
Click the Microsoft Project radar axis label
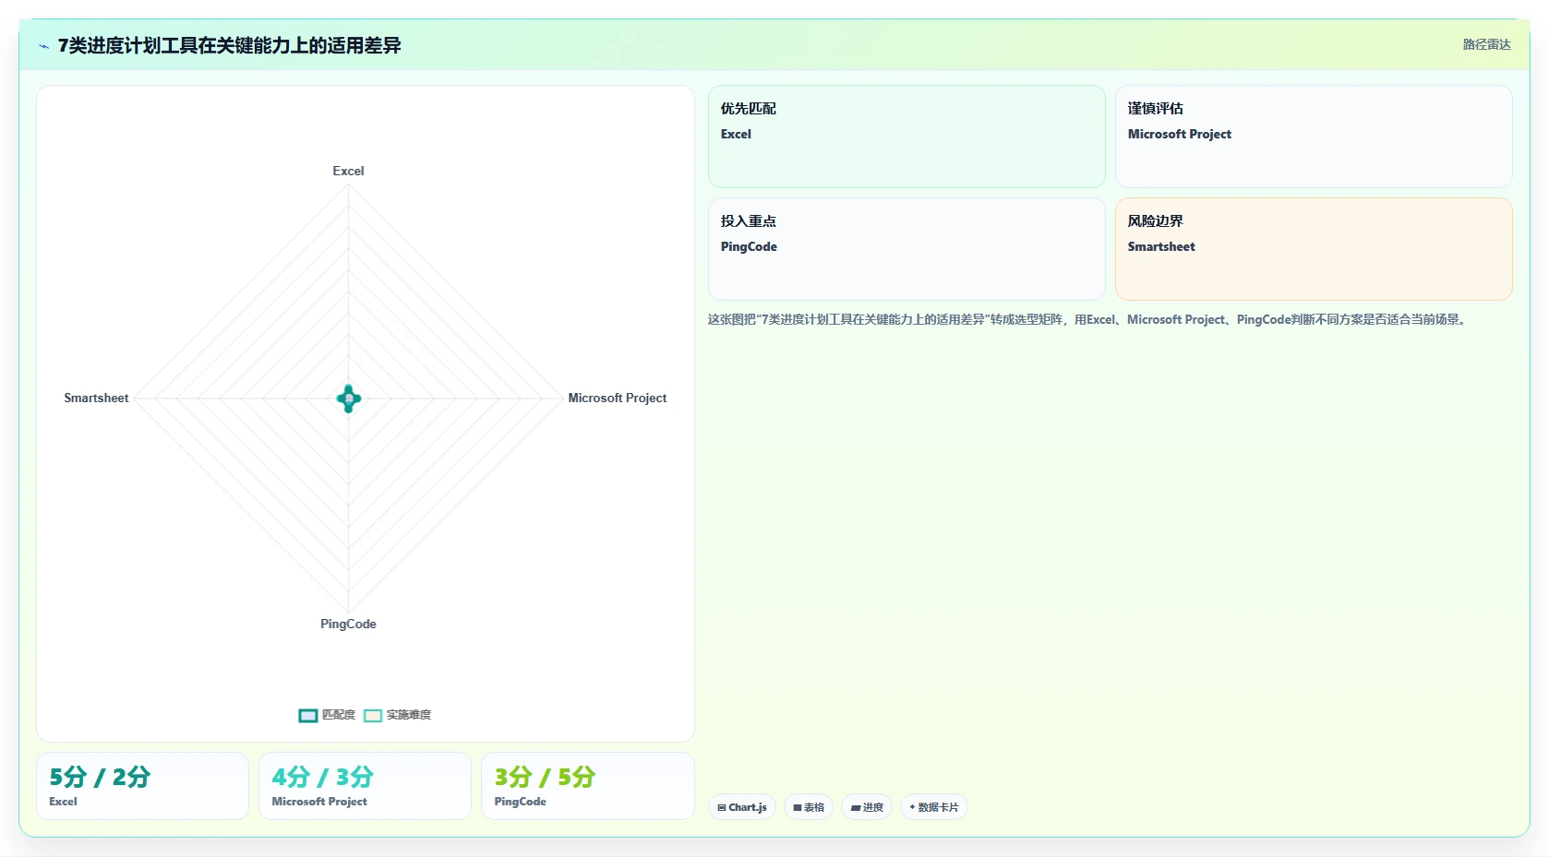[x=617, y=398]
